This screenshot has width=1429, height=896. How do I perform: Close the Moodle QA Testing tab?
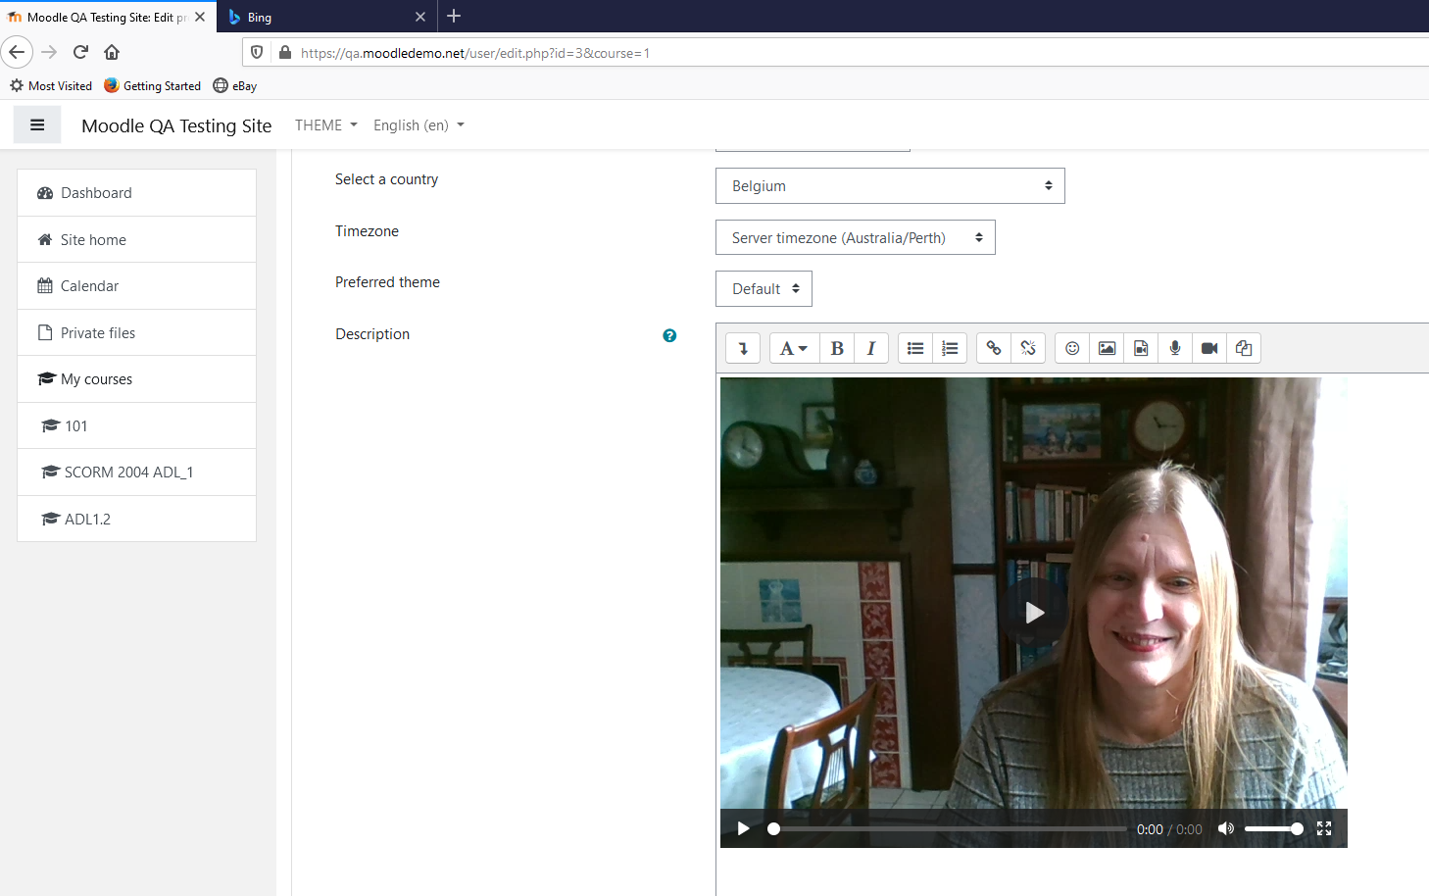(x=200, y=17)
